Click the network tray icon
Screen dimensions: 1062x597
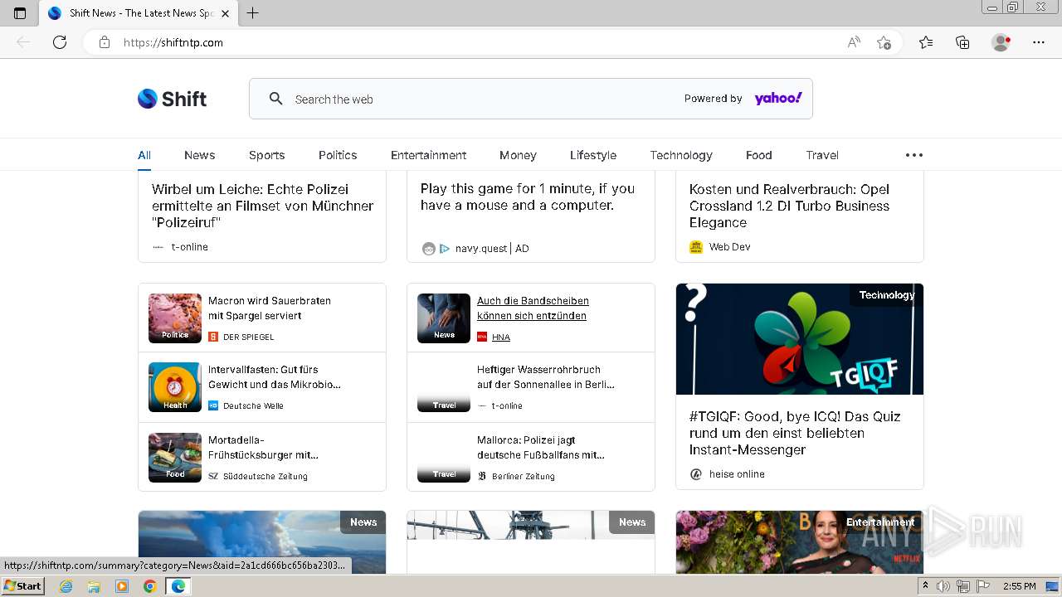click(x=963, y=586)
